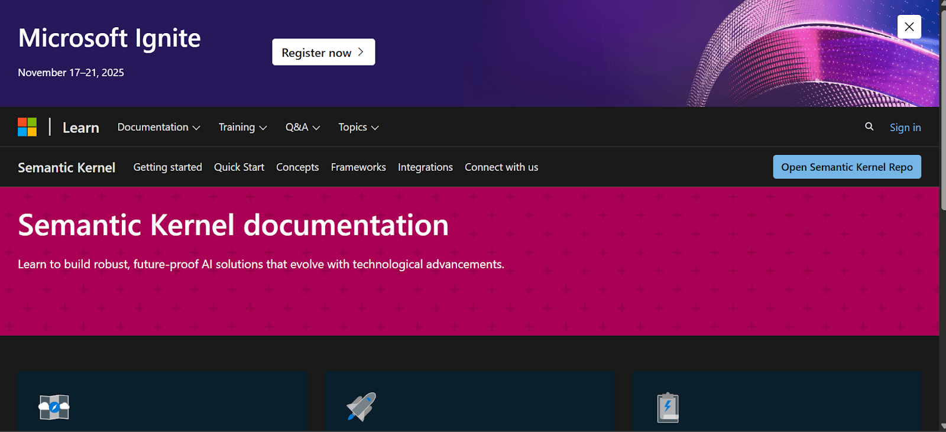Click the map card icon

coord(54,407)
